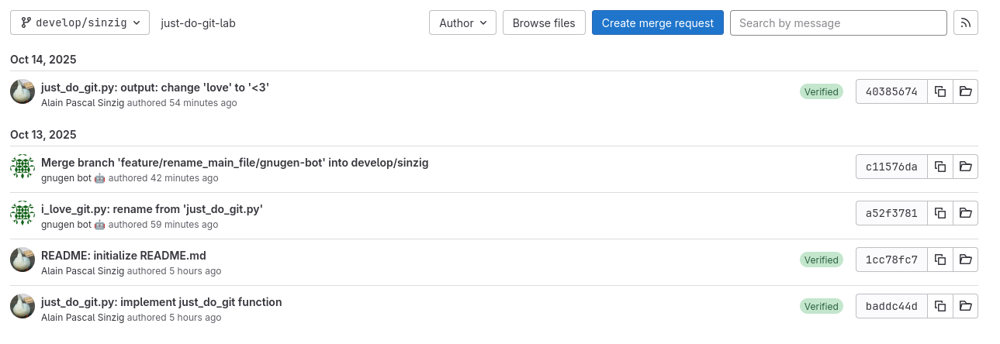This screenshot has width=1000, height=344.
Task: Copy commit SHA for commit 1cc78fc7
Action: (940, 260)
